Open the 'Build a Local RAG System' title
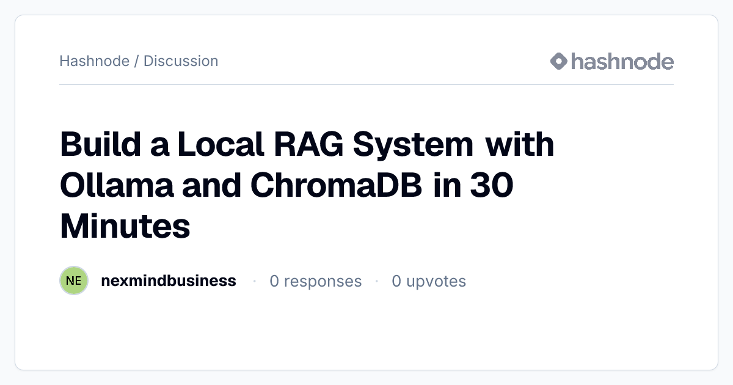 tap(307, 185)
